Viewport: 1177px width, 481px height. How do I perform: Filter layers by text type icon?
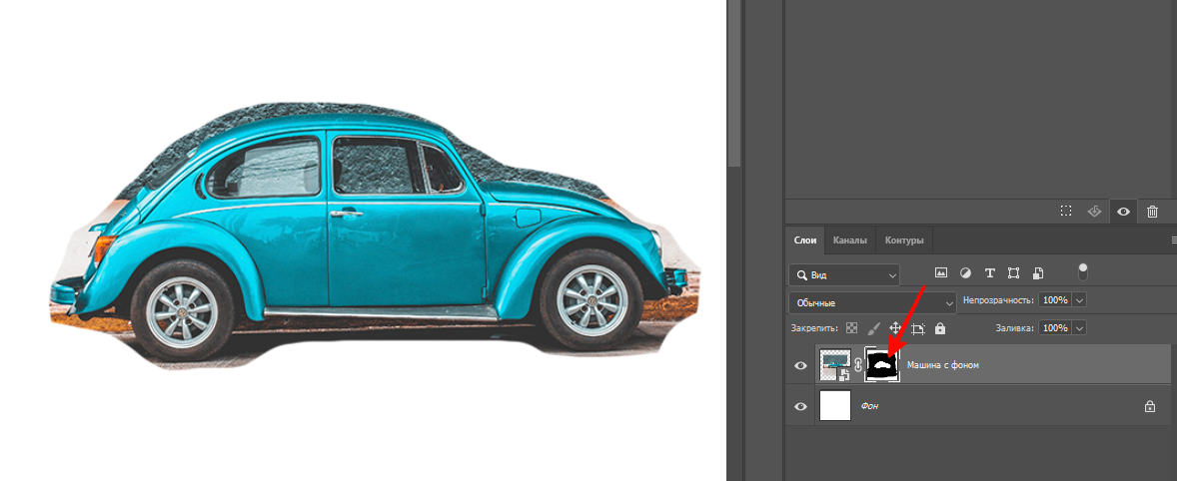[x=989, y=272]
